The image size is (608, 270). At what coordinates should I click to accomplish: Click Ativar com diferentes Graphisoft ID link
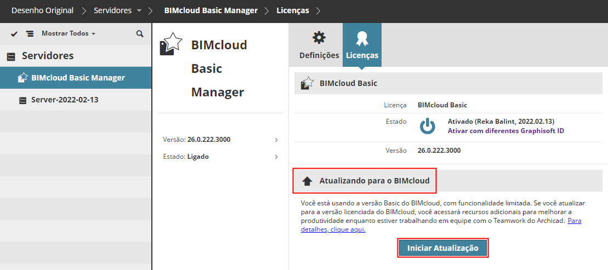tap(505, 131)
